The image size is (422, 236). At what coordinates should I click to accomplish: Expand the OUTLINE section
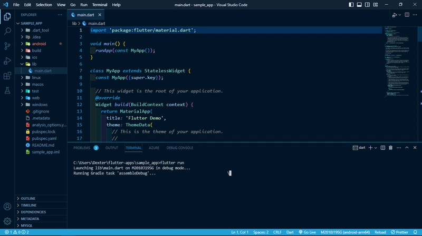(28, 198)
